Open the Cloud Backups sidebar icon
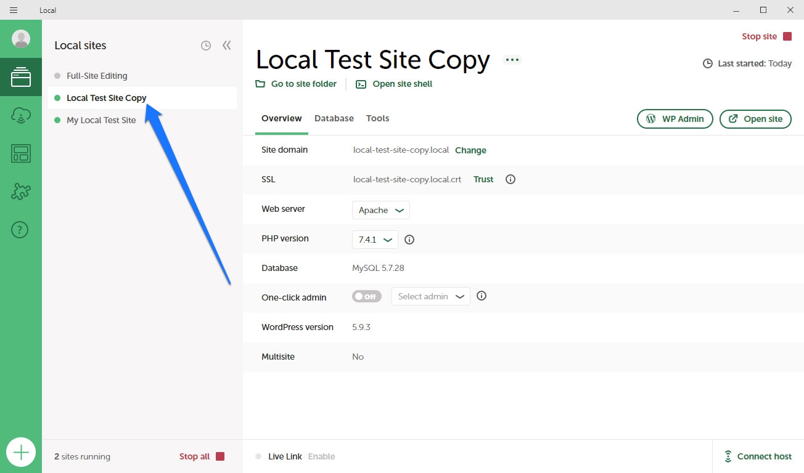The width and height of the screenshot is (804, 473). [21, 115]
